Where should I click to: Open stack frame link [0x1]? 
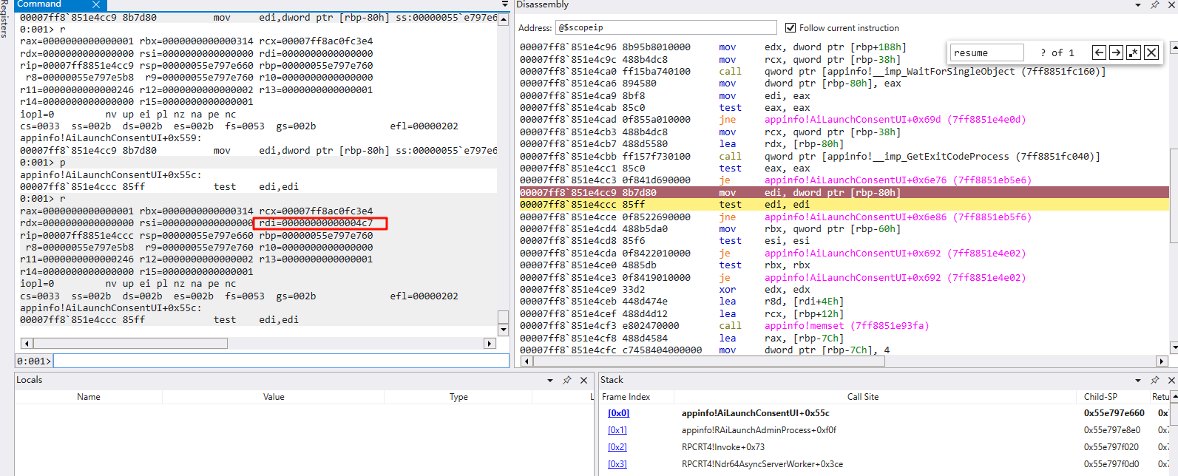pos(617,430)
